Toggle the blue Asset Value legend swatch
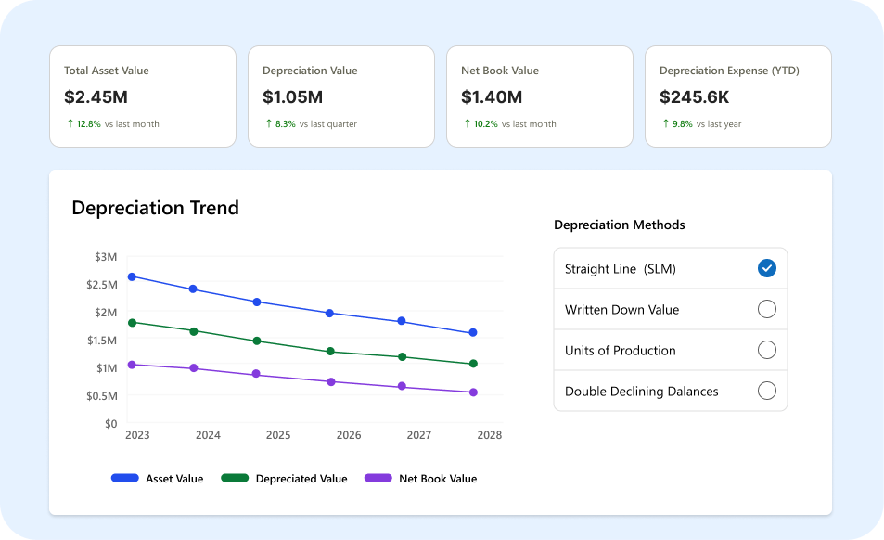This screenshot has width=884, height=540. coord(125,478)
